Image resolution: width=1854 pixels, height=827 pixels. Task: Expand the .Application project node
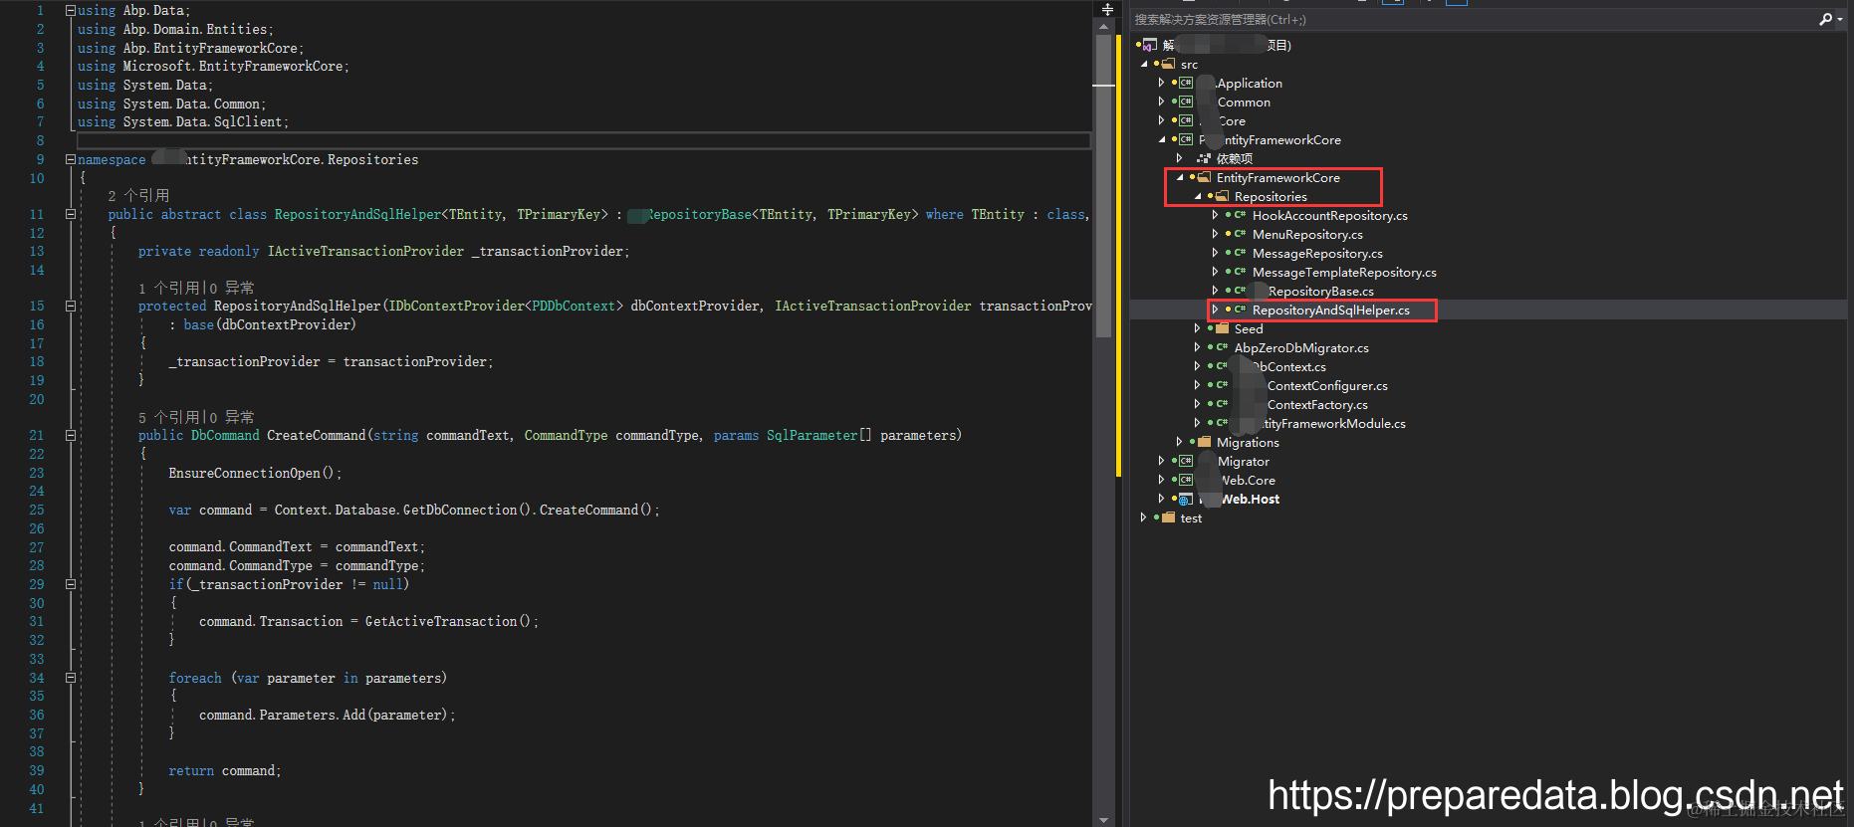click(x=1161, y=83)
